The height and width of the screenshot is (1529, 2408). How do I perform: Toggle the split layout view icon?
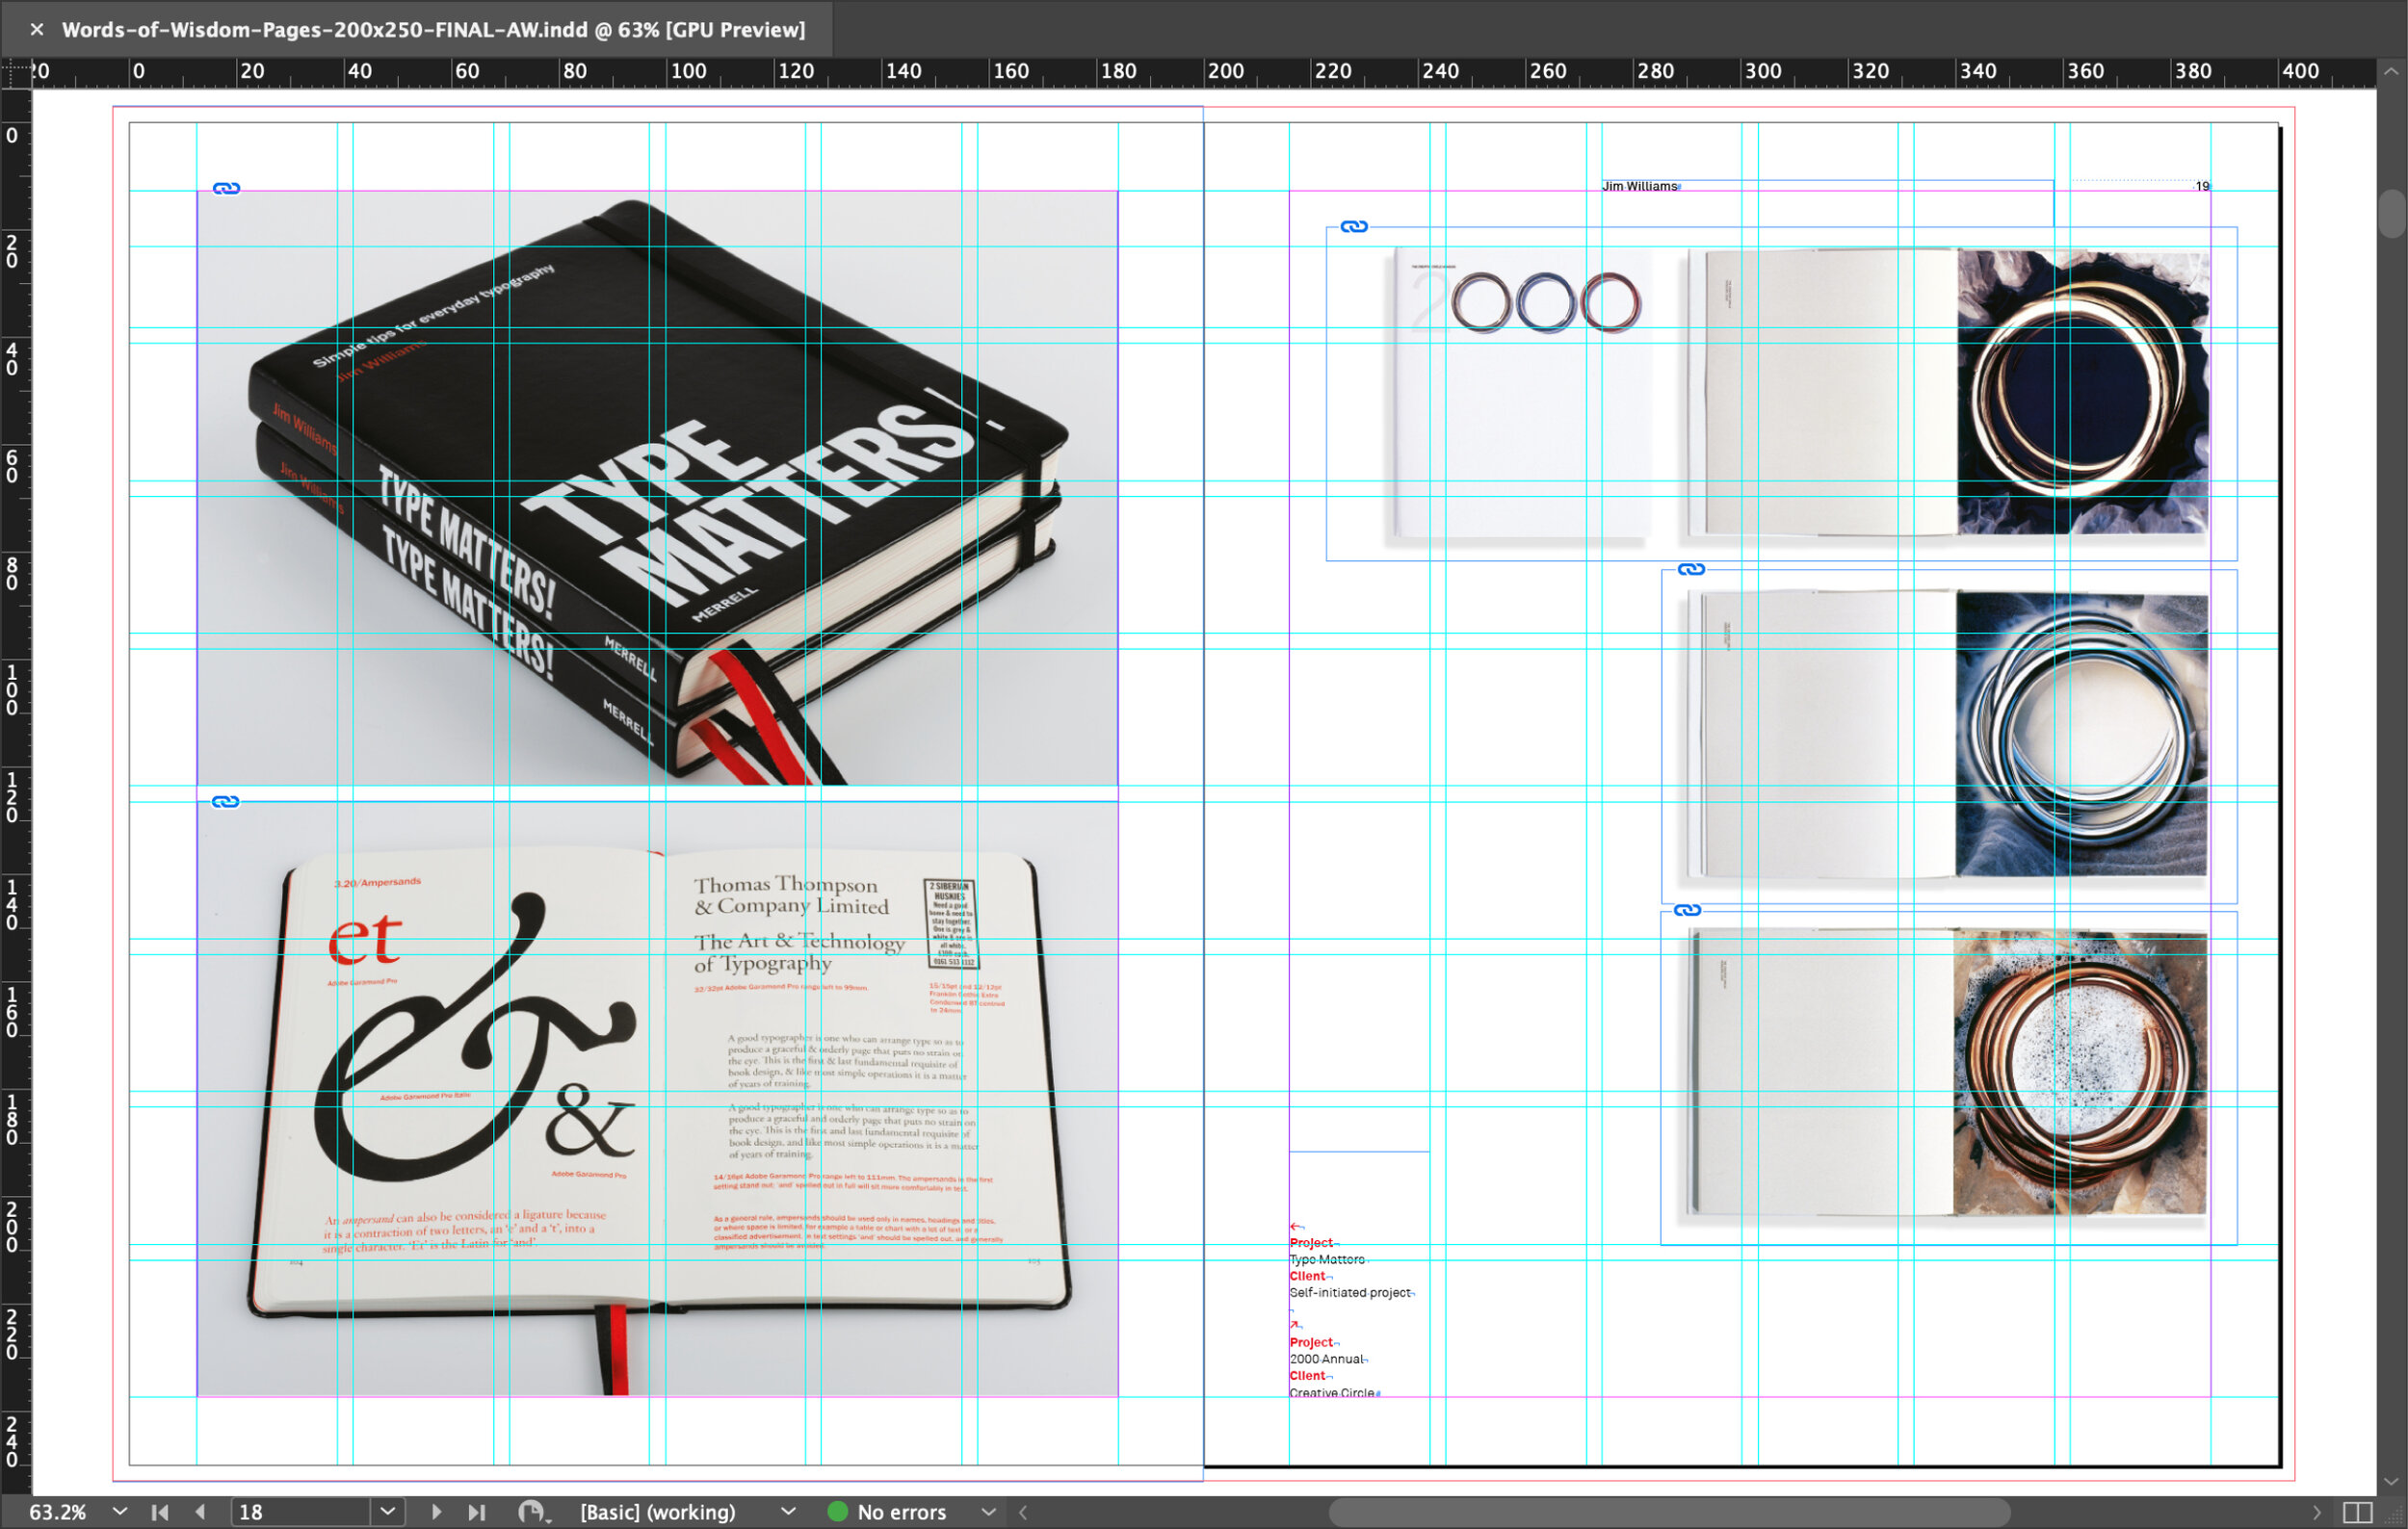[x=2357, y=1512]
